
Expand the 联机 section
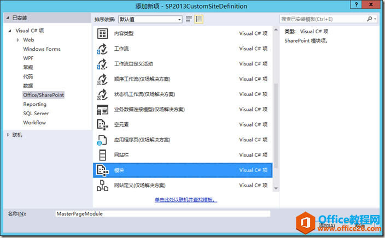[x=8, y=135]
